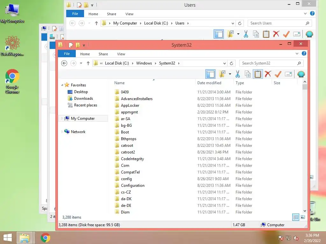Expand Network node in navigation pane
Image resolution: width=326 pixels, height=244 pixels.
click(x=62, y=132)
